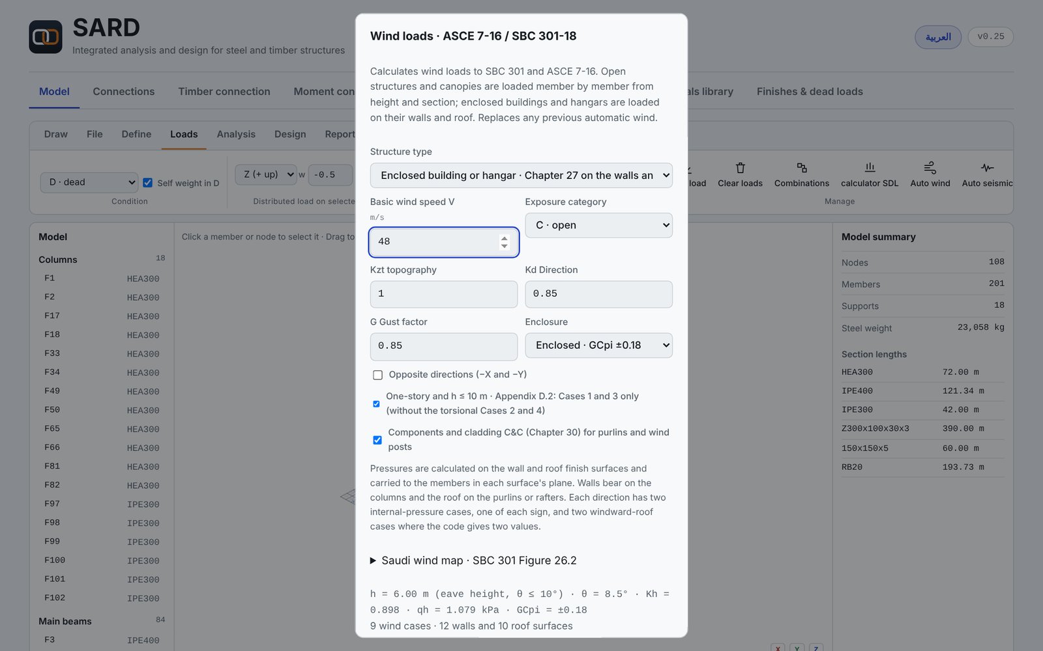Open the load Combinations tool
Viewport: 1043px width, 651px height.
pos(802,174)
